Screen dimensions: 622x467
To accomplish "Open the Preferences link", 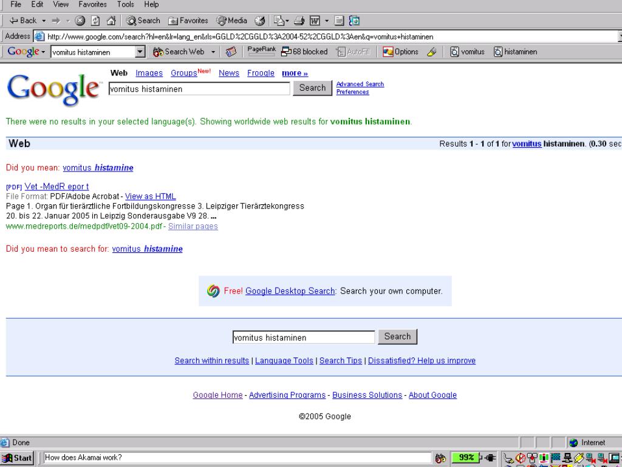I will pyautogui.click(x=352, y=92).
